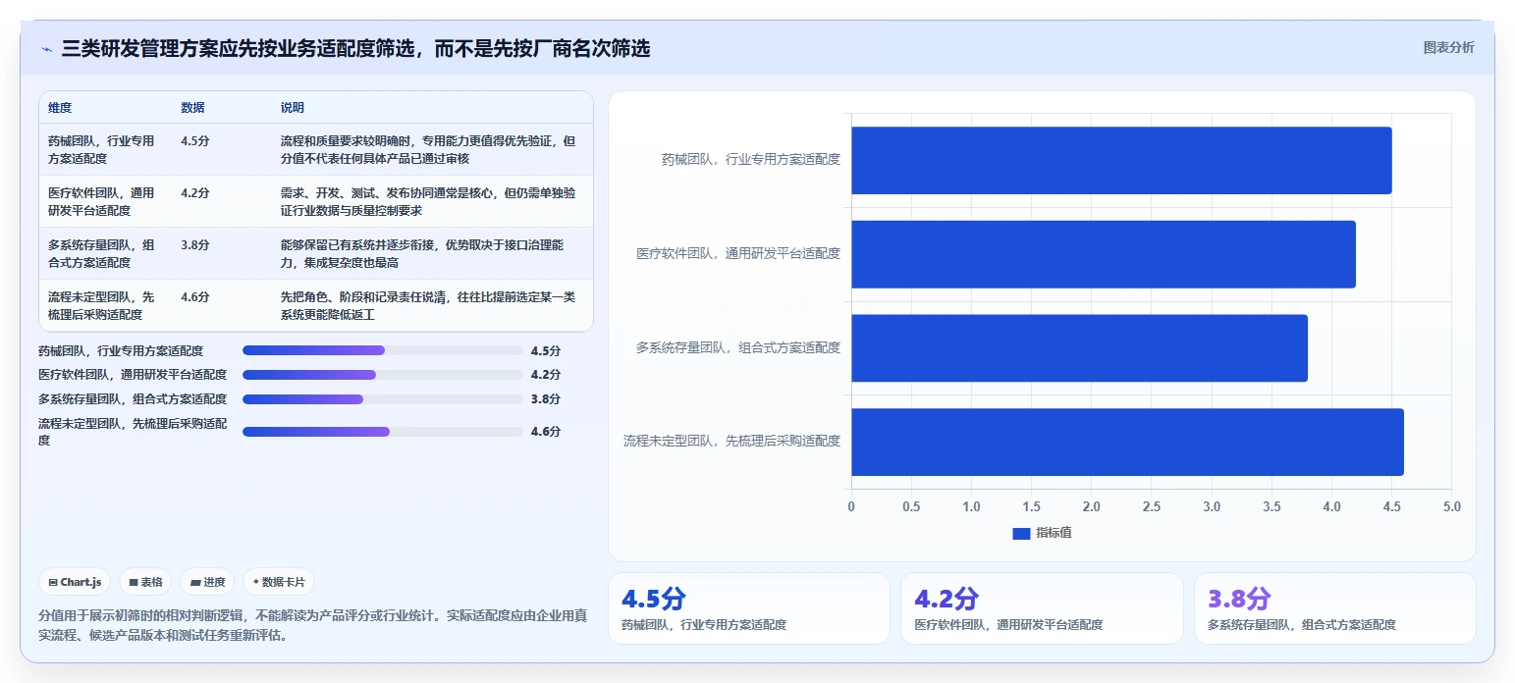Click the 2.5 tick on chart axis

[x=1152, y=506]
